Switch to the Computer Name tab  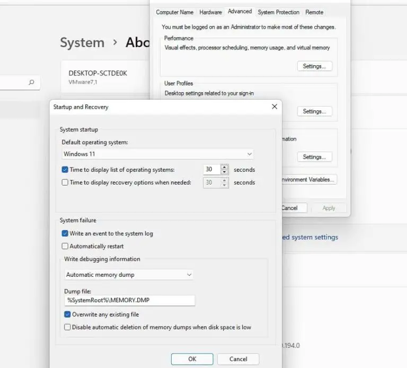pos(174,12)
